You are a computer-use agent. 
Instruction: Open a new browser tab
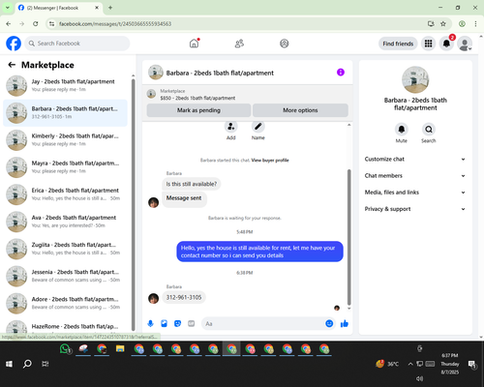[x=110, y=8]
